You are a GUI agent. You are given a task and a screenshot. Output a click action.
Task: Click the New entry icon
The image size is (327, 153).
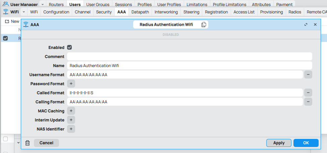(7, 21)
